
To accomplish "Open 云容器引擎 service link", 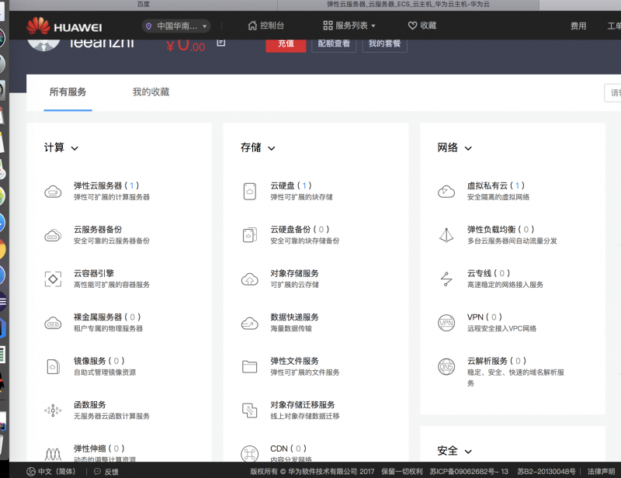I will [94, 273].
